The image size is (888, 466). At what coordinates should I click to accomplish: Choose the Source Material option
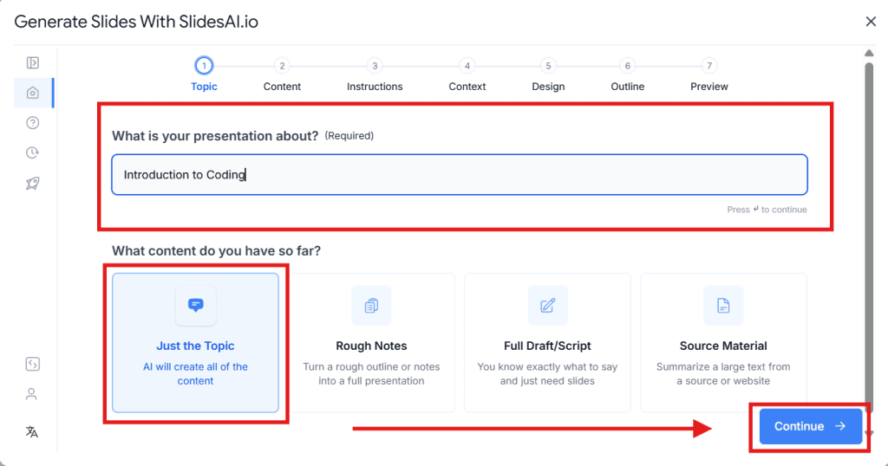[723, 343]
